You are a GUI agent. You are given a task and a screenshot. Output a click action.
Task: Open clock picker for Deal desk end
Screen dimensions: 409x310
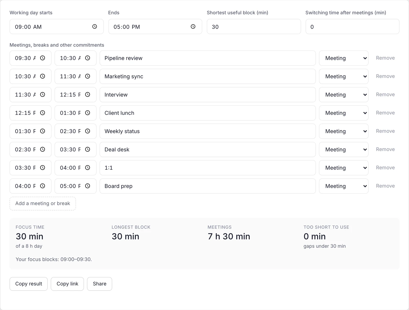(x=88, y=150)
